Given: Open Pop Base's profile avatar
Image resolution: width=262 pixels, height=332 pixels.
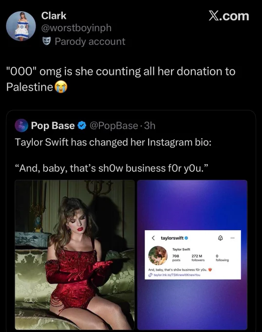Looking at the screenshot, I should point(21,125).
